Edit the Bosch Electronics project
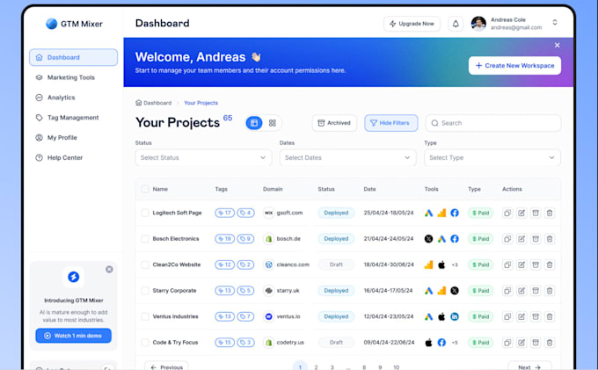Screen dimensions: 598x370 coord(521,238)
